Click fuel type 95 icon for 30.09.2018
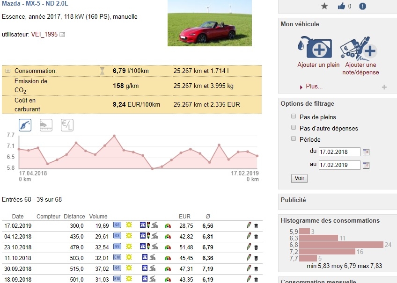The width and height of the screenshot is (397, 283). [117, 268]
